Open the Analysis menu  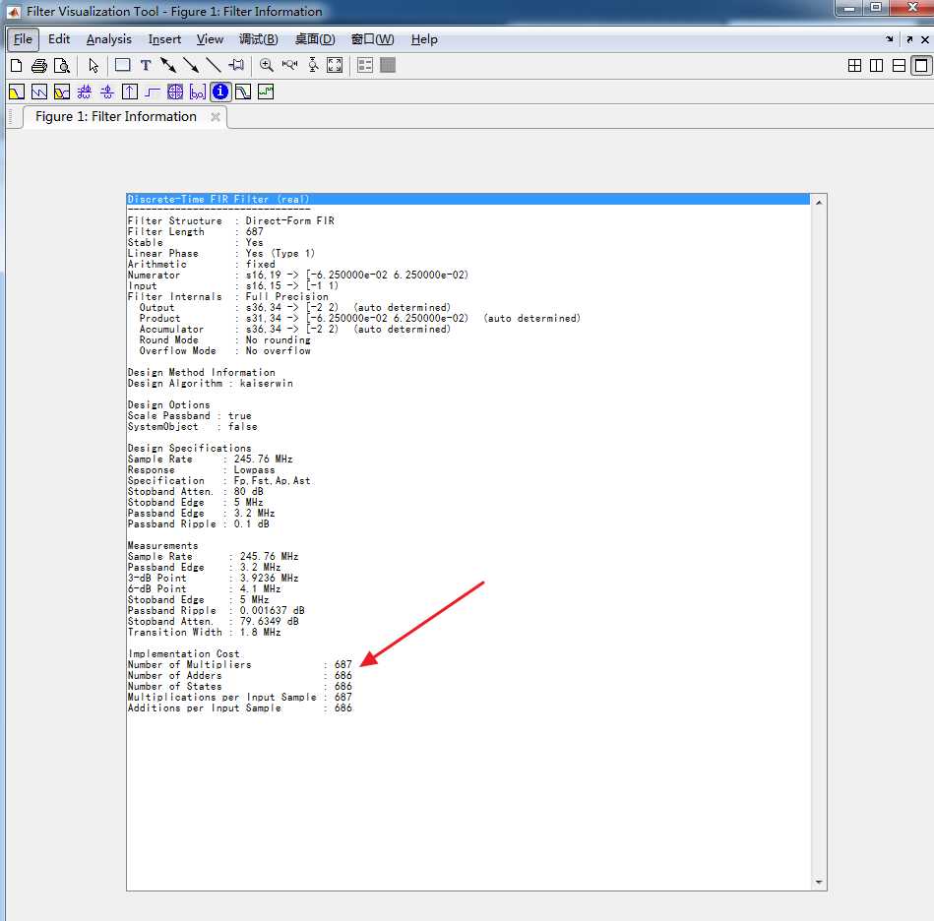coord(109,39)
